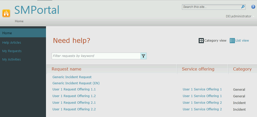Select Home in the left sidebar
Image resolution: width=257 pixels, height=117 pixels.
(7, 33)
